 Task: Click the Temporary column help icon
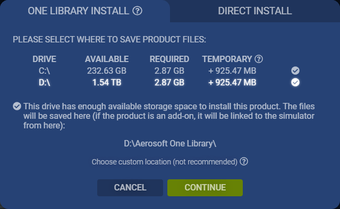pos(259,59)
